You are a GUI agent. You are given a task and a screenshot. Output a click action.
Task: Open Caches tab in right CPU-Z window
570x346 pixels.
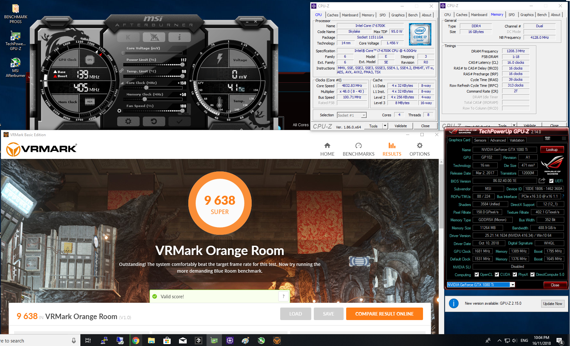click(461, 15)
